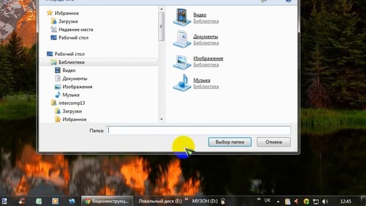
Task: Click the Документы library name link
Action: [206, 37]
